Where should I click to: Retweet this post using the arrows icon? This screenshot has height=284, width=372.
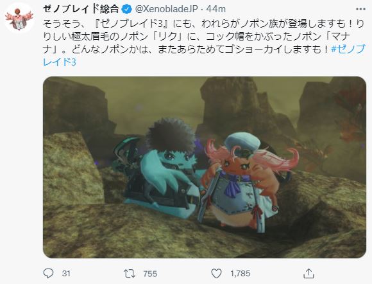130,274
